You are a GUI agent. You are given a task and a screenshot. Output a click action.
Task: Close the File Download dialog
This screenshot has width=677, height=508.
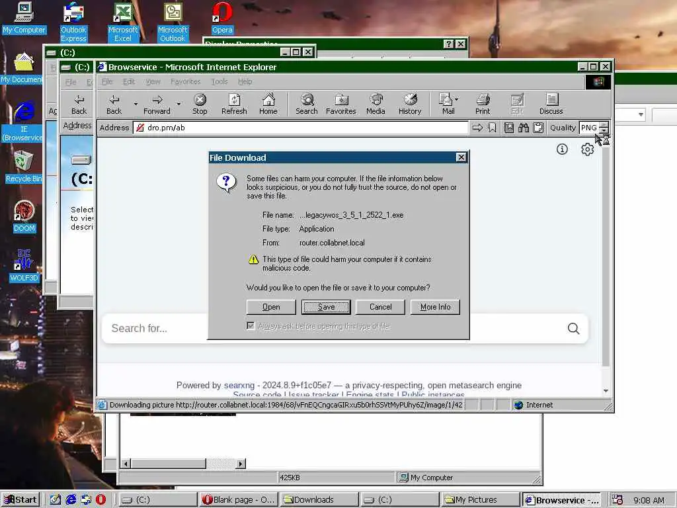pos(461,157)
